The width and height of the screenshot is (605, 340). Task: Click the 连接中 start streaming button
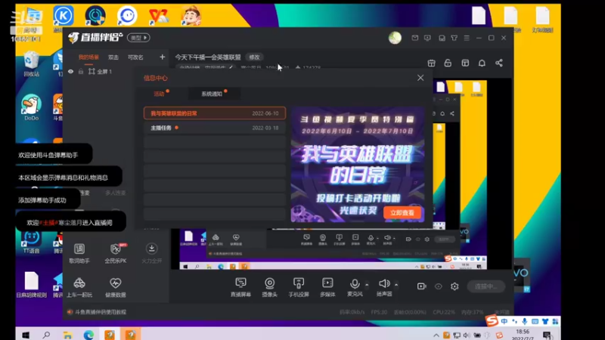[486, 286]
